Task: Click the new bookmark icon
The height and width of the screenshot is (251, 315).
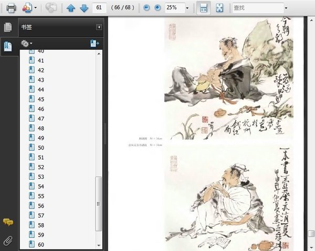Action: tap(94, 43)
